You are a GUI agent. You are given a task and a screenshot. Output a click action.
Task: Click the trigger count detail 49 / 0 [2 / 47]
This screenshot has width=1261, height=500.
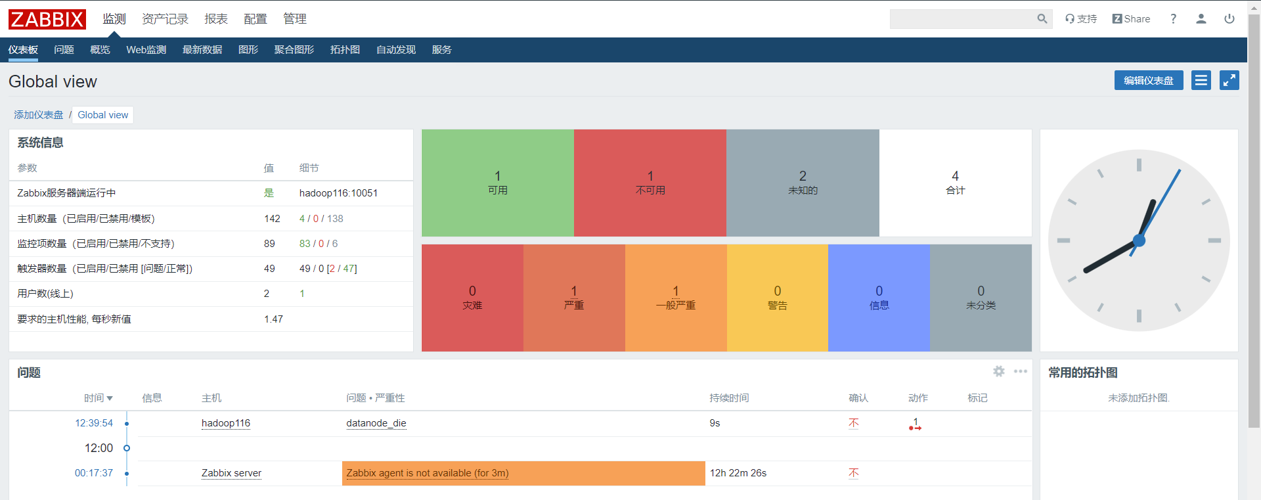point(328,269)
